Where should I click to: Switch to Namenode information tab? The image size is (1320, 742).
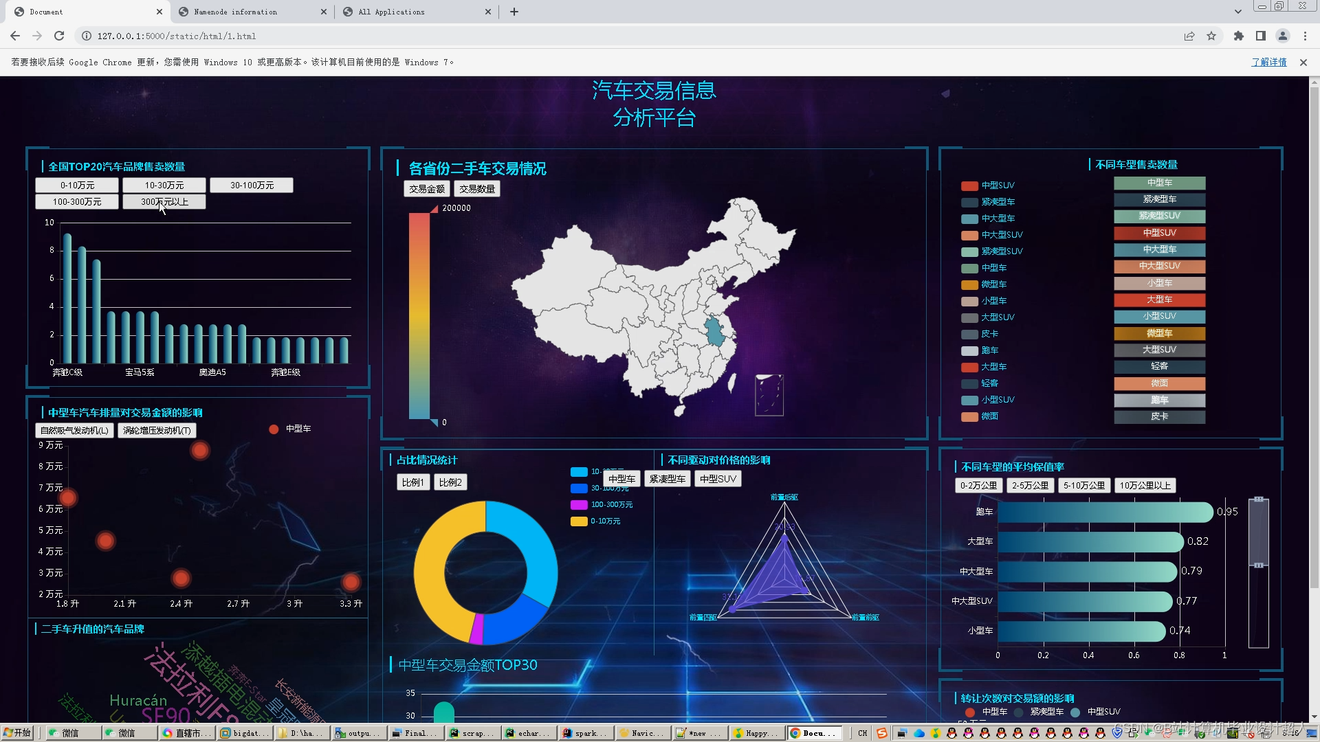pyautogui.click(x=236, y=12)
